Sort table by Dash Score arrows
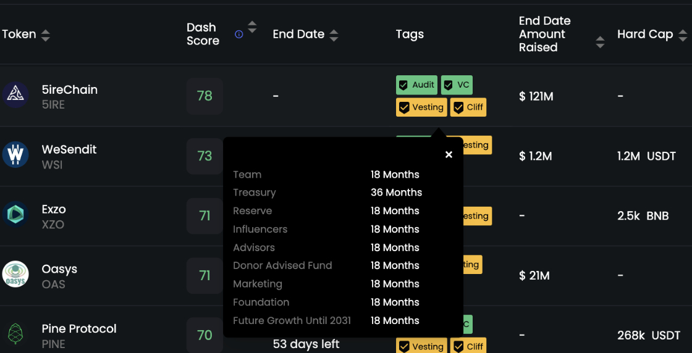The height and width of the screenshot is (353, 692). (x=252, y=27)
